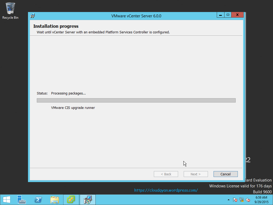
Task: Click the muted volume tray icon
Action: [248, 200]
